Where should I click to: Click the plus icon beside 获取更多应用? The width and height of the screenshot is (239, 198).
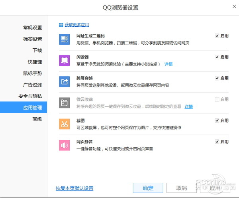click(x=61, y=25)
